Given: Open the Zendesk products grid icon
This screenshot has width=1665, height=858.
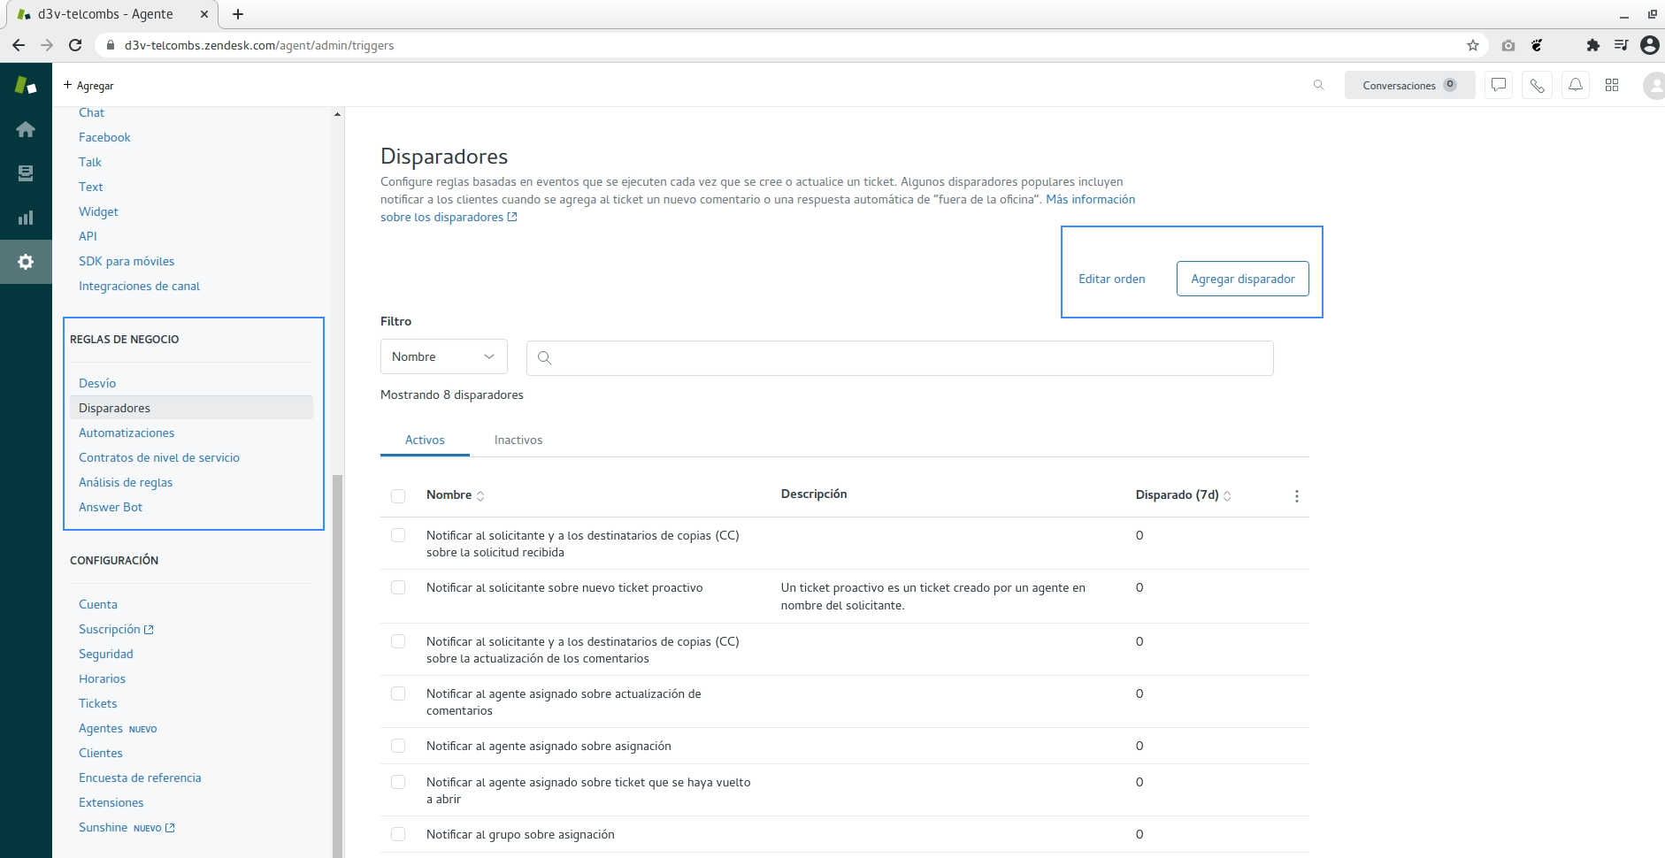Looking at the screenshot, I should 1612,85.
